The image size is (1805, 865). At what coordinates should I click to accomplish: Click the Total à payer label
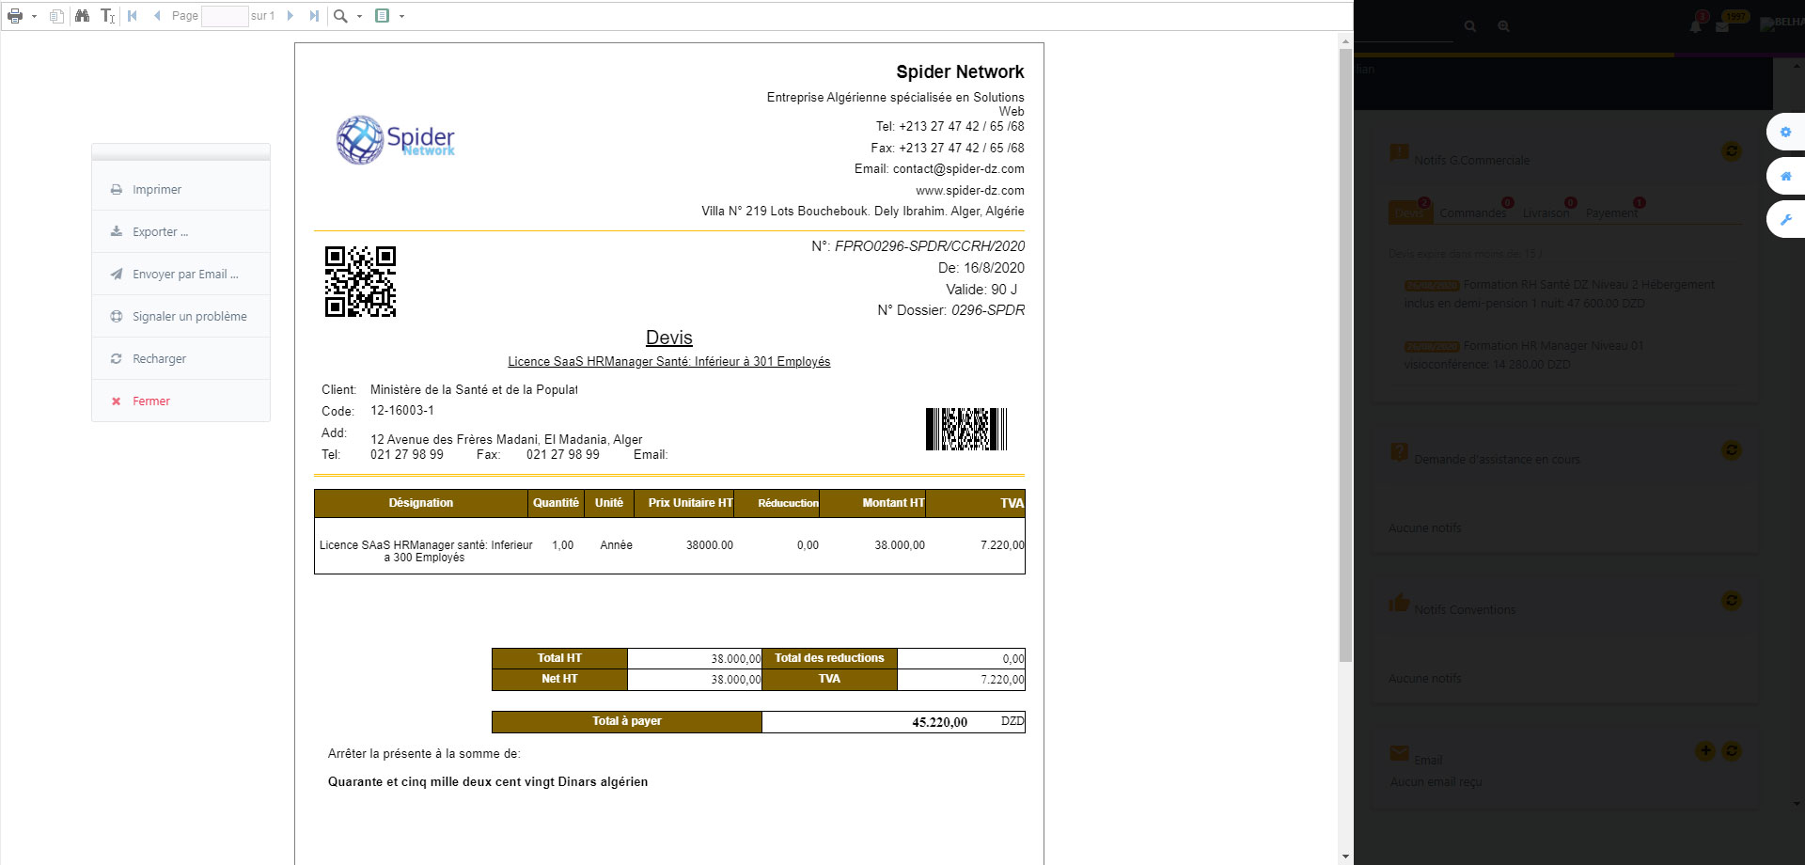point(627,721)
